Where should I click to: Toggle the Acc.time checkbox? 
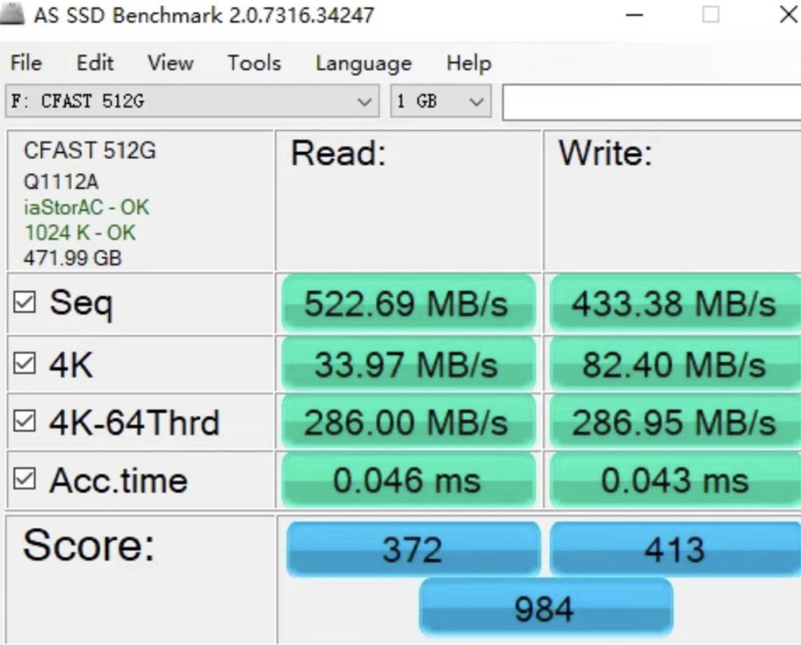pos(25,479)
